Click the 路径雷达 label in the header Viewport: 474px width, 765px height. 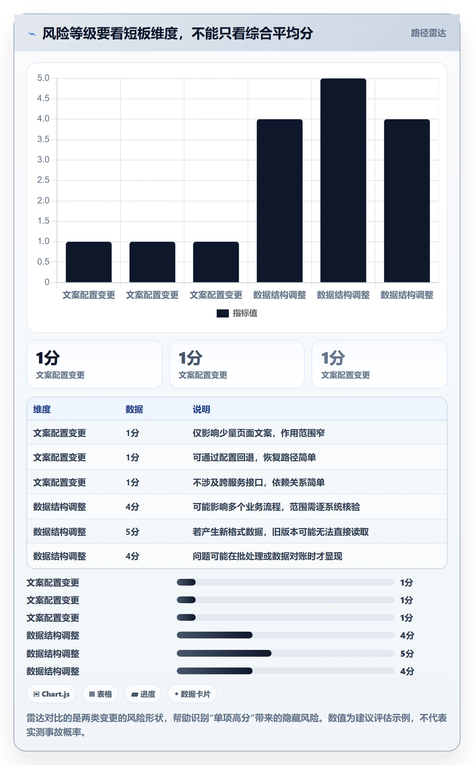(x=428, y=33)
